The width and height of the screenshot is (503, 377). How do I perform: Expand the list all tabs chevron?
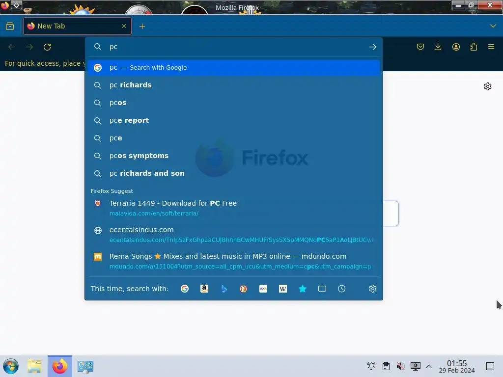click(x=493, y=26)
